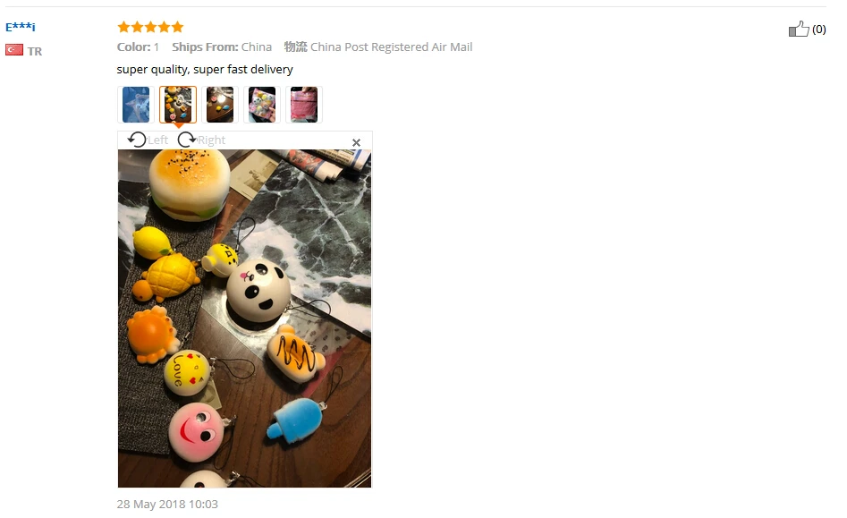Rotate the photo with the counterclockwise arrow icon
Viewport: 847px width, 518px height.
137,140
